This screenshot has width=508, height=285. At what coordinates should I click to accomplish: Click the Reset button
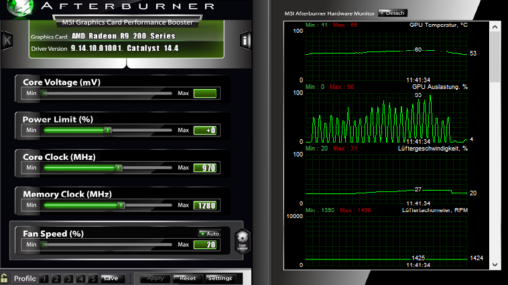[x=187, y=278]
